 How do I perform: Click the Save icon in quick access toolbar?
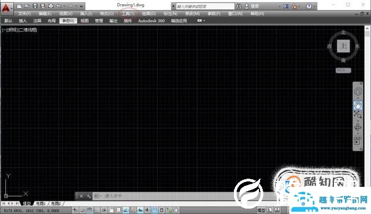[x=35, y=6]
